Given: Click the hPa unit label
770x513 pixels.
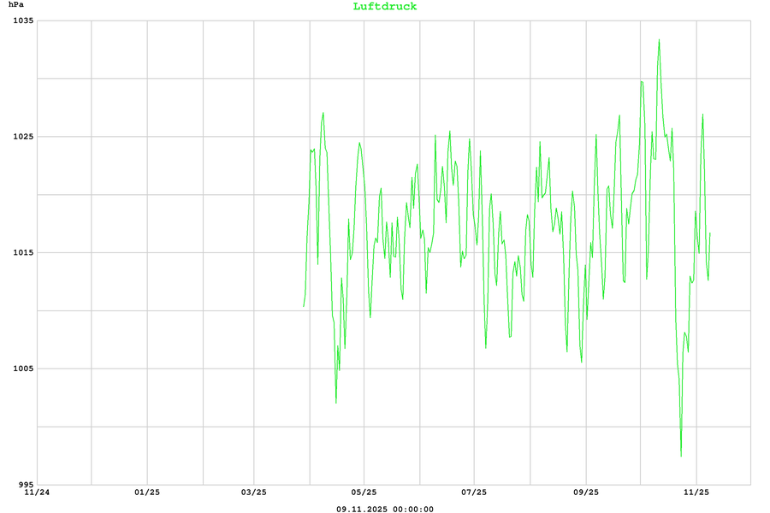Looking at the screenshot, I should (16, 6).
